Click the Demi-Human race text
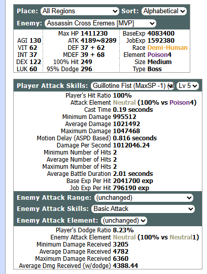The height and width of the screenshot is (274, 207). 167,48
